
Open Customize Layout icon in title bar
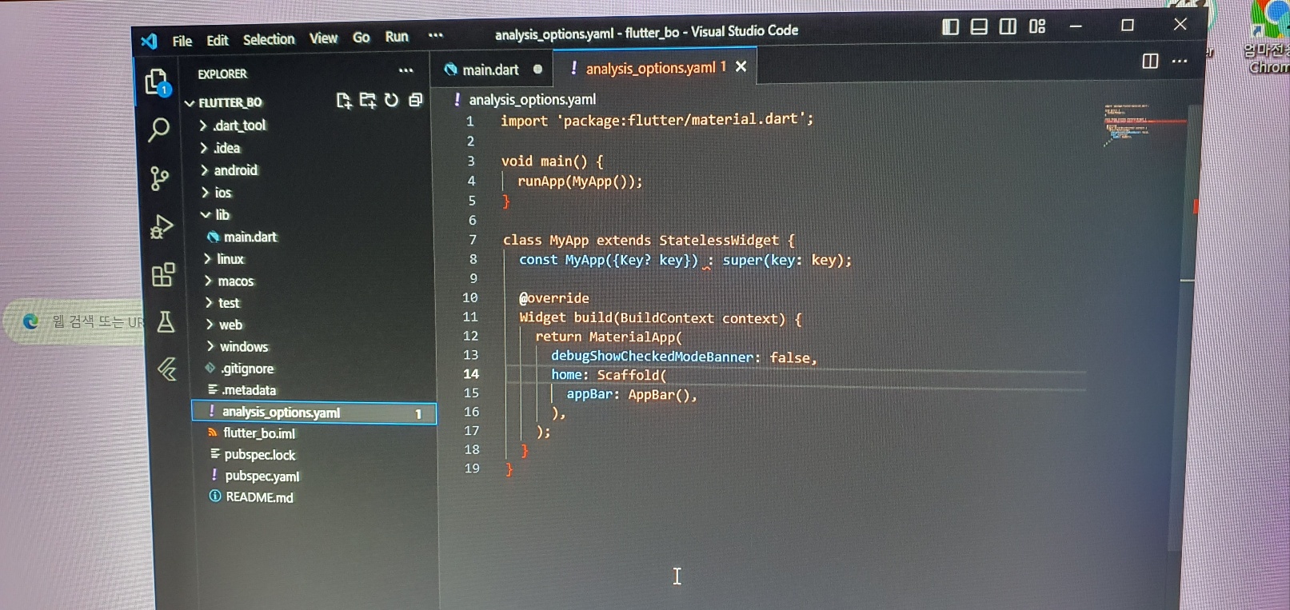(x=1037, y=26)
